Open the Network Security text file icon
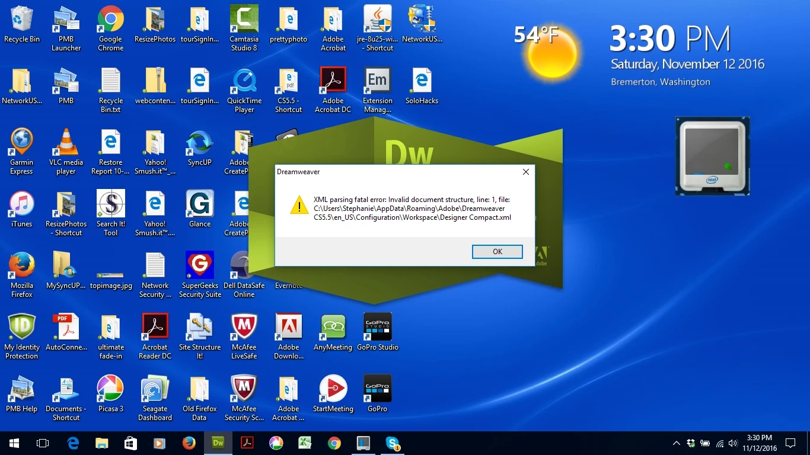Viewport: 810px width, 455px height. [155, 275]
